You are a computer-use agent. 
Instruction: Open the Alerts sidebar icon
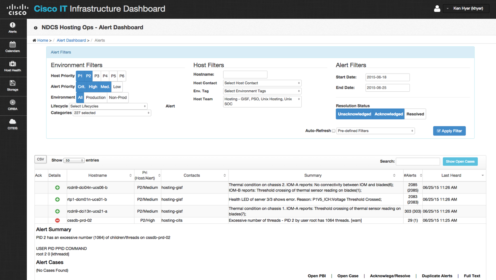coord(12,28)
